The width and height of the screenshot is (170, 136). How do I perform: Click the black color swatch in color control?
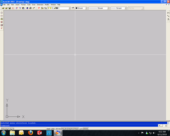point(76,8)
